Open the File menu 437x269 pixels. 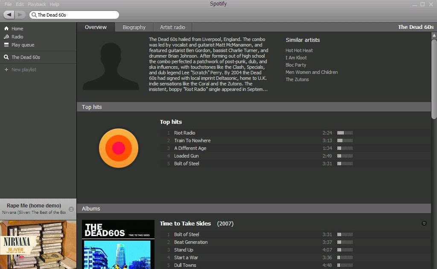tap(8, 4)
